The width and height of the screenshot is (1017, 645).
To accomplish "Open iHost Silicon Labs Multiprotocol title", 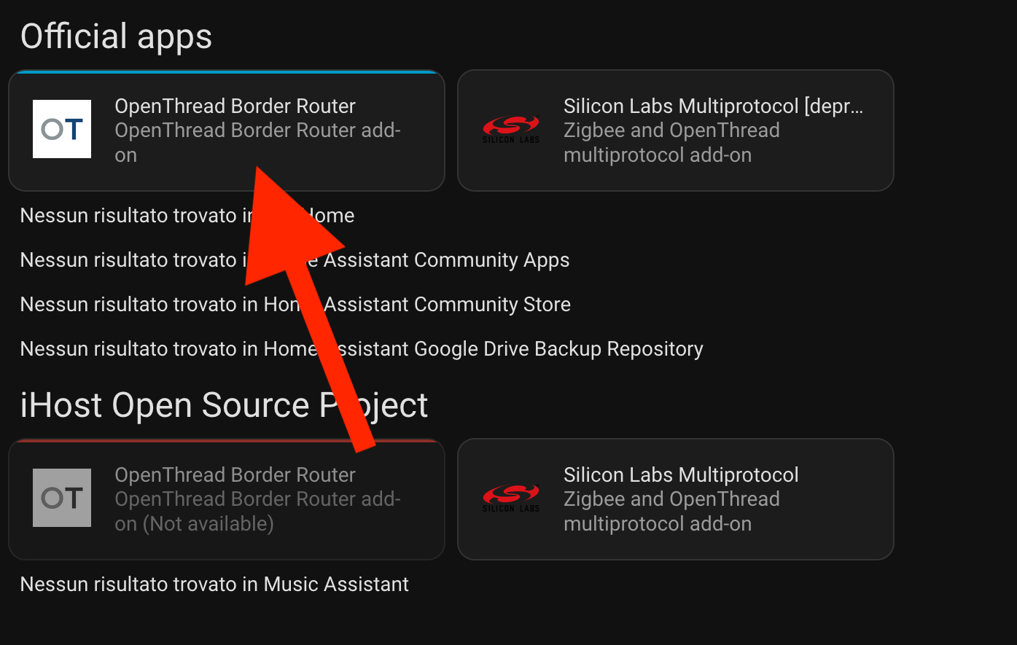I will [x=680, y=475].
